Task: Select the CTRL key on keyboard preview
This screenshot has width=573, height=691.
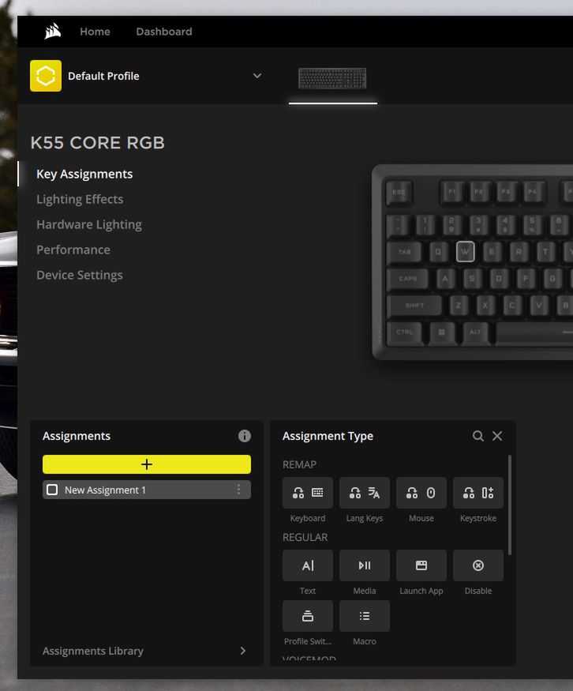Action: (404, 332)
